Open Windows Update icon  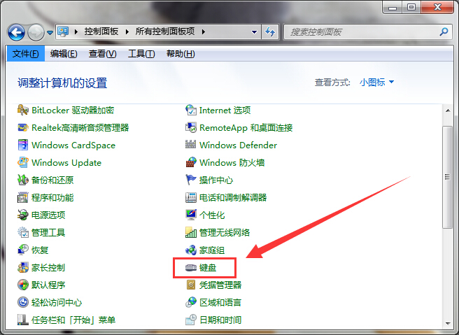click(24, 162)
